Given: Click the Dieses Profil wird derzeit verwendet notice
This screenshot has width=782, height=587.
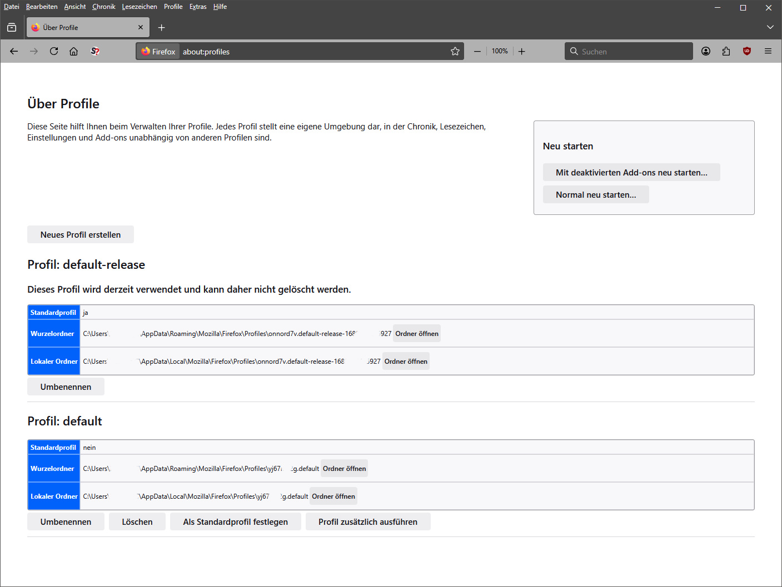Looking at the screenshot, I should pos(189,289).
